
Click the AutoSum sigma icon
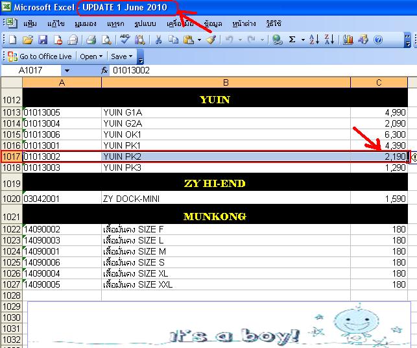[x=292, y=40]
